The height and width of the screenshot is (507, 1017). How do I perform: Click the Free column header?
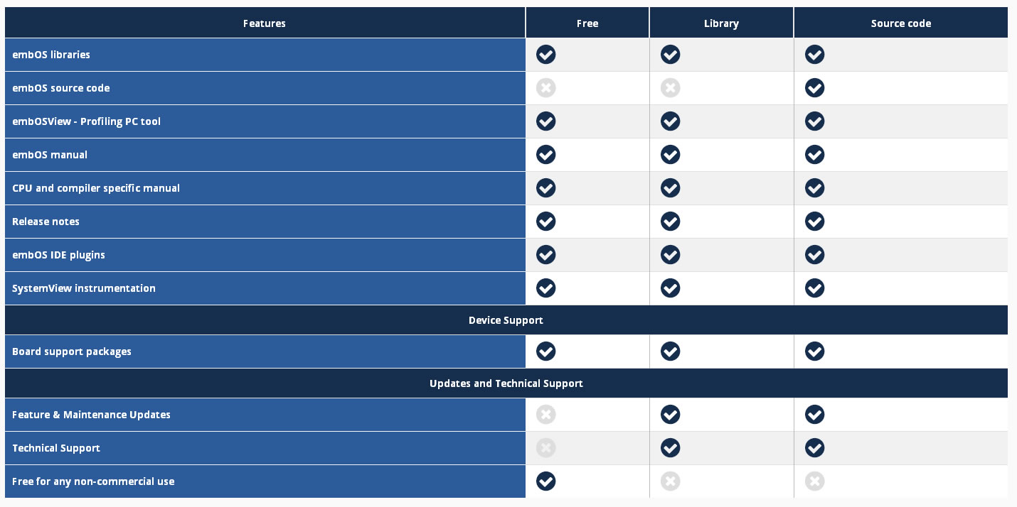(x=587, y=23)
